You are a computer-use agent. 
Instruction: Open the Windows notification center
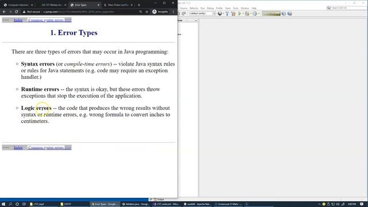point(362,204)
